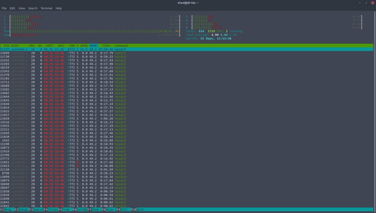The width and height of the screenshot is (376, 213).
Task: Open the F6 SortBy options
Action: [80, 209]
